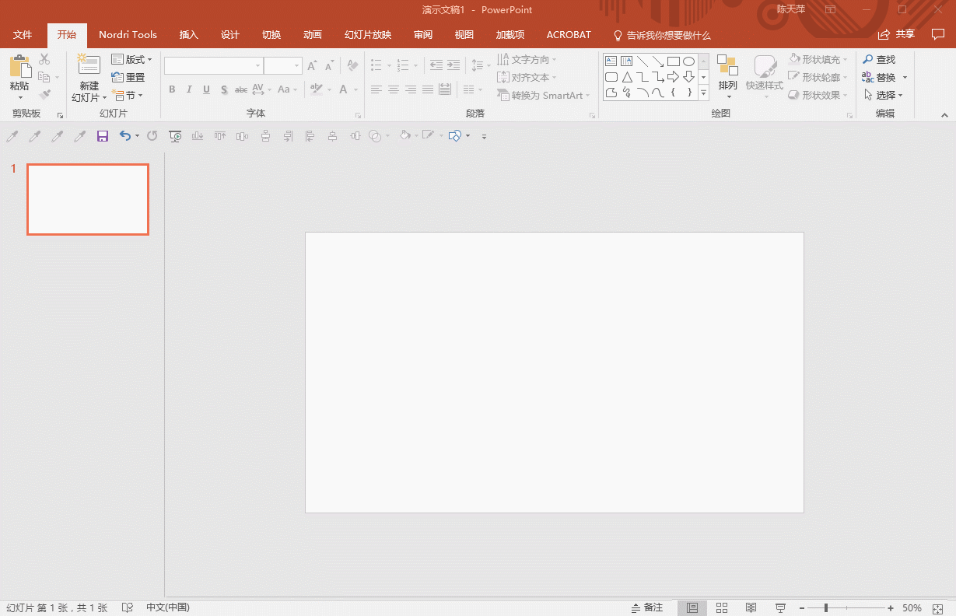Expand the 版式 layout dropdown
956x616 pixels.
[x=131, y=60]
